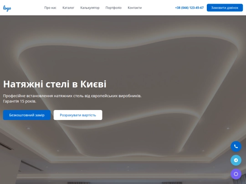The width and height of the screenshot is (246, 184).
Task: Call the +38 (044) 123-45-67 number link
Action: tap(190, 8)
